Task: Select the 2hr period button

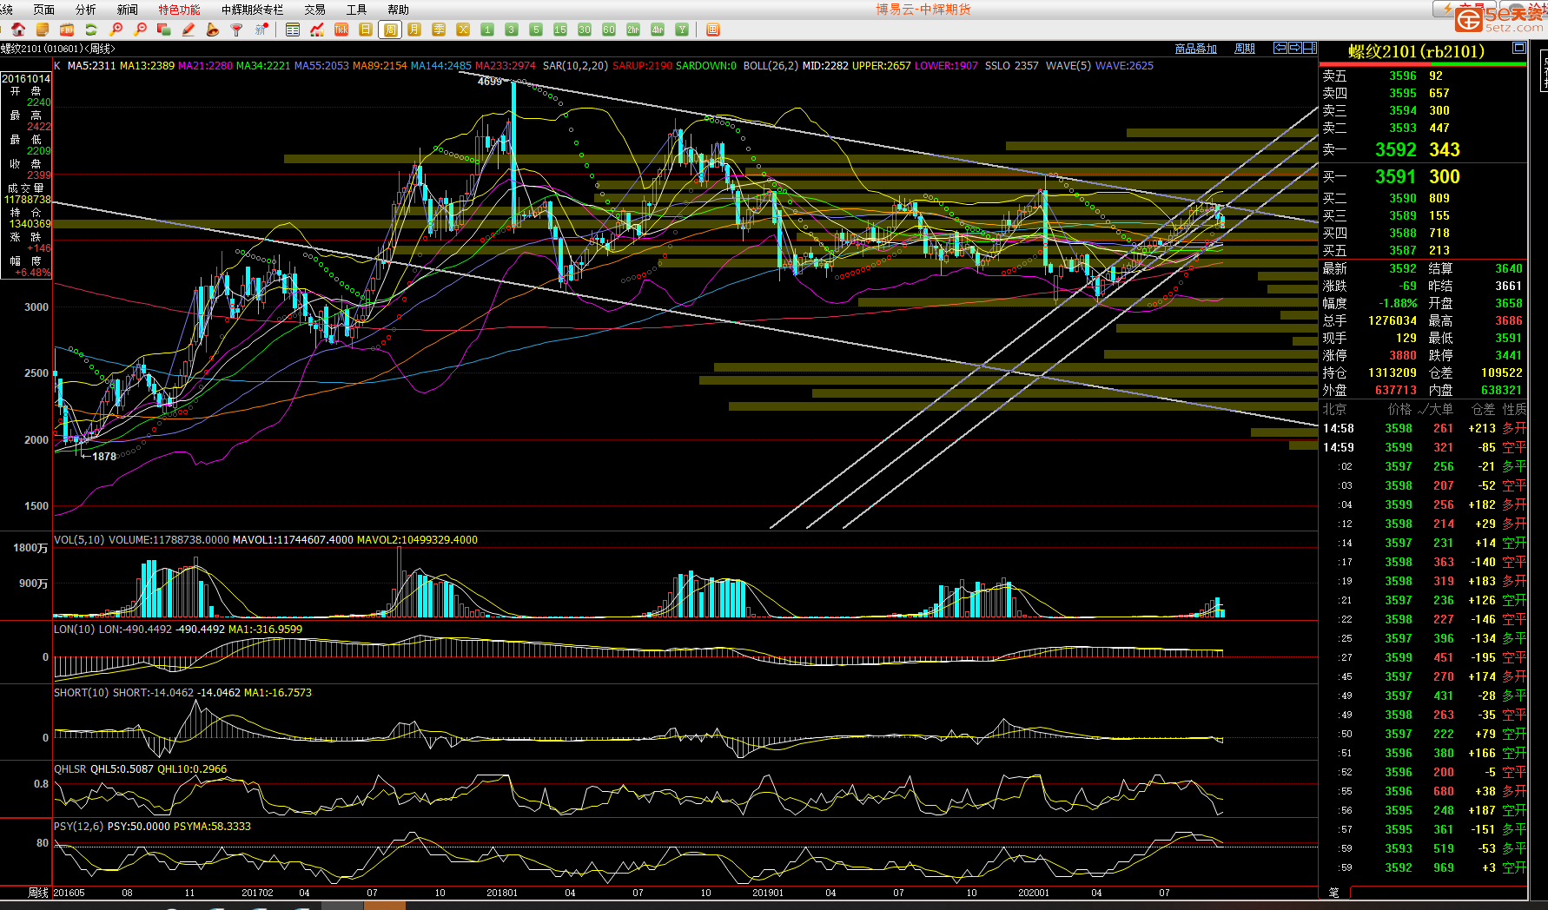Action: 633,30
